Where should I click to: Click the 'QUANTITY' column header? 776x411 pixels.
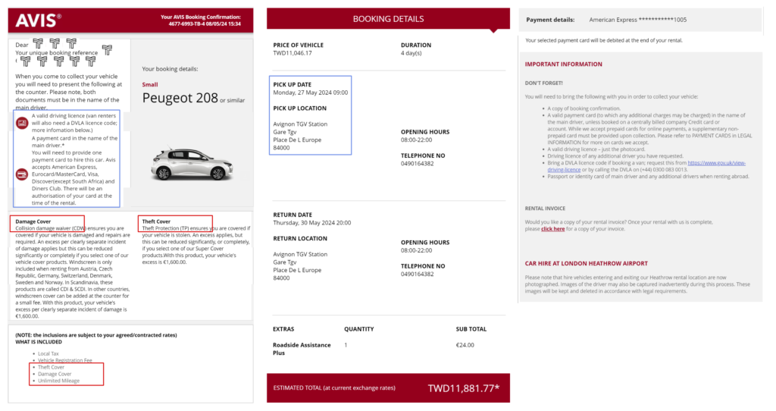click(359, 329)
